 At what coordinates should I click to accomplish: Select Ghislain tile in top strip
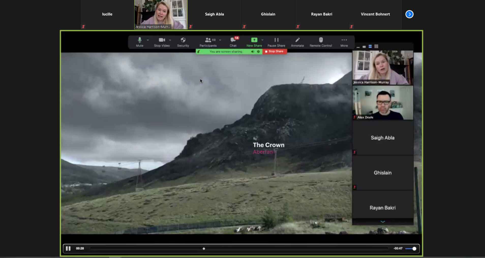point(268,14)
